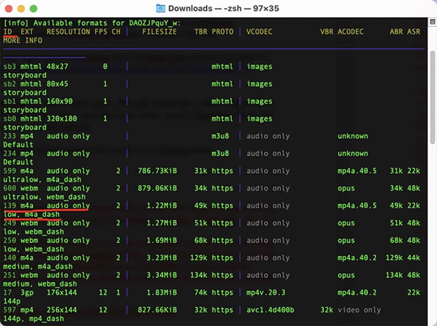Click the window title "Downloads — -zsh — 97×35"
Viewport: 437px width, 326px height.
225,8
